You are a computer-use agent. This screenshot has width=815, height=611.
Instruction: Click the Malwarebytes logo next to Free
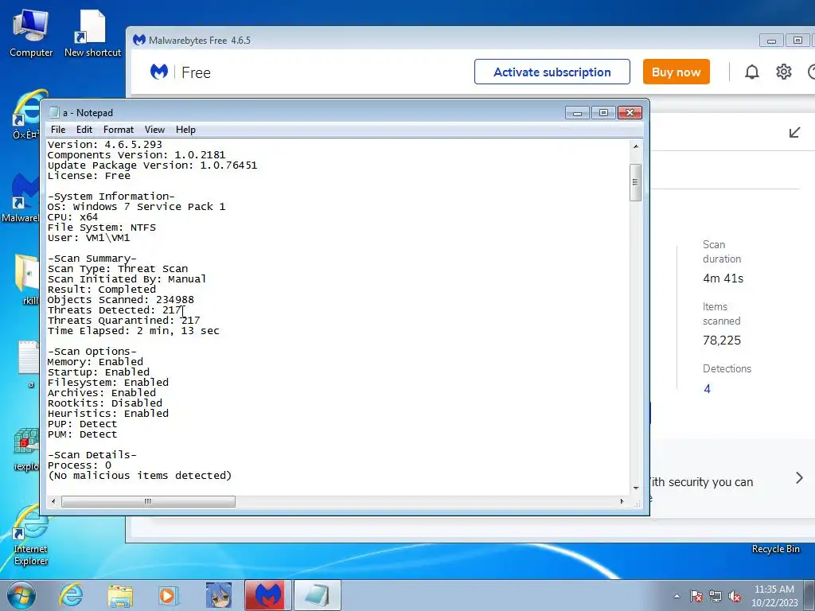[159, 72]
